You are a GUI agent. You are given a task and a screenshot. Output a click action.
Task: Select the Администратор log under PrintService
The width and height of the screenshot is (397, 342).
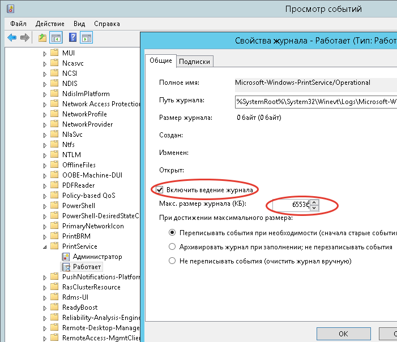(97, 257)
